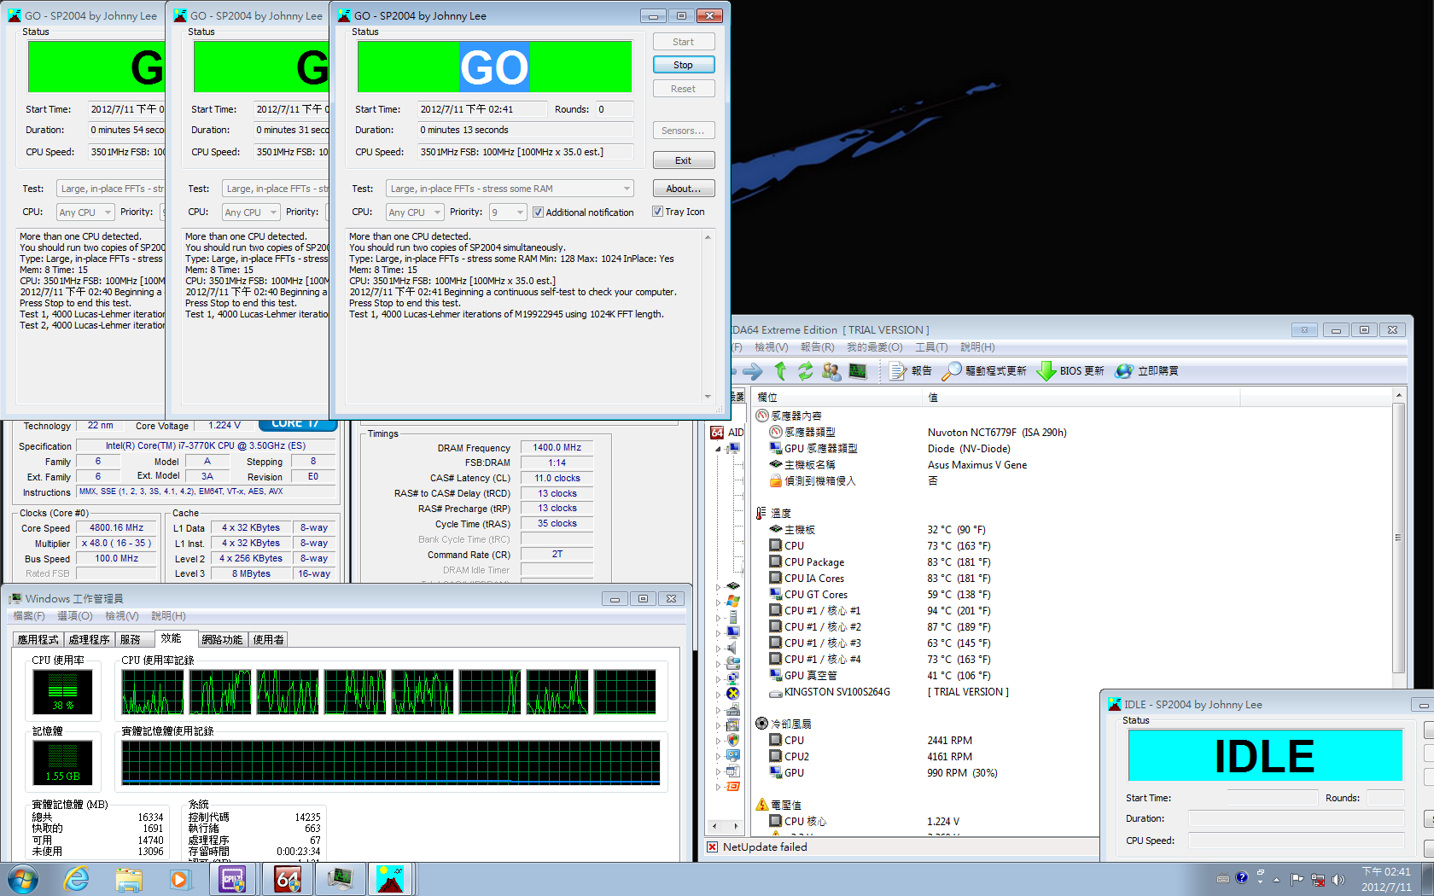The height and width of the screenshot is (896, 1434).
Task: Click About... button in SP2004
Action: 683,189
